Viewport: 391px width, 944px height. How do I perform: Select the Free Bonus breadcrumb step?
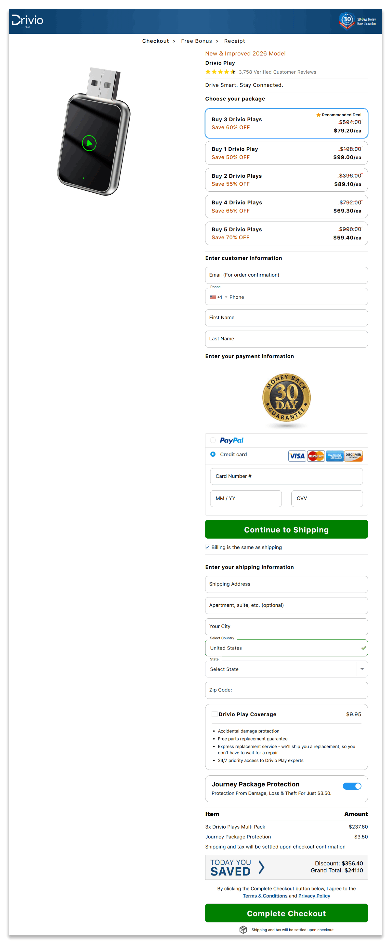(x=197, y=41)
